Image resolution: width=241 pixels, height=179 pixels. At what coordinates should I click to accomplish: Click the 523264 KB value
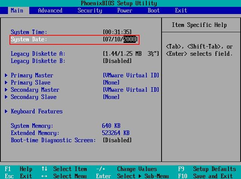(x=116, y=133)
